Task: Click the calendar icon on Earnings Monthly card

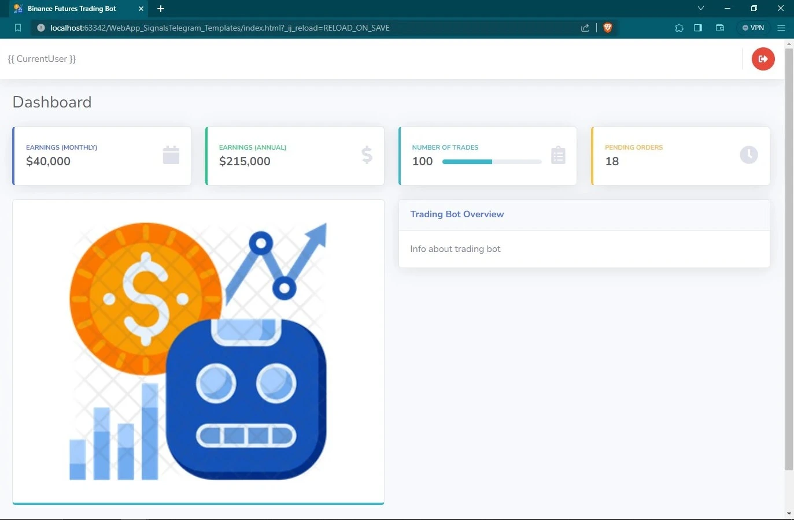Action: coord(171,155)
